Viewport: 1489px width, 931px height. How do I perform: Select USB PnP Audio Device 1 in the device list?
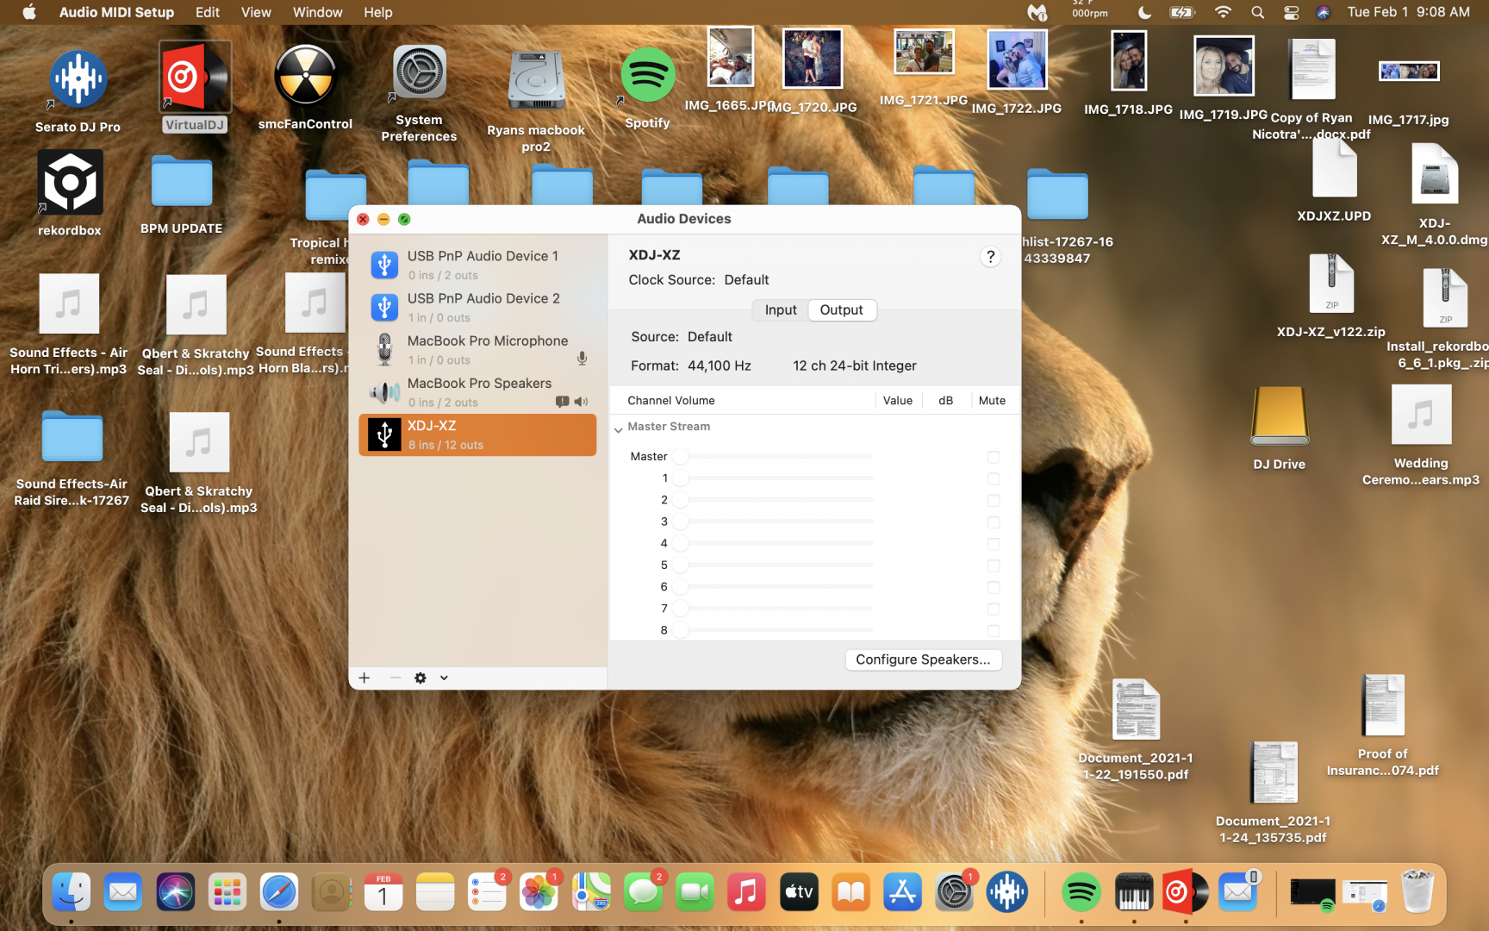point(477,265)
